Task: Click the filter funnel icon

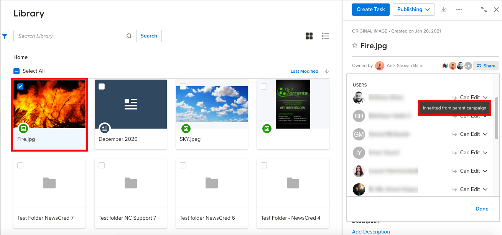Action: (x=5, y=36)
